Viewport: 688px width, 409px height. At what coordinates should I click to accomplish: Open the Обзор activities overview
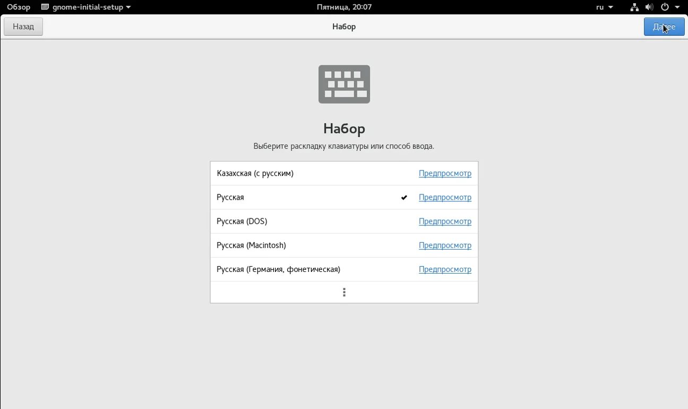tap(19, 7)
